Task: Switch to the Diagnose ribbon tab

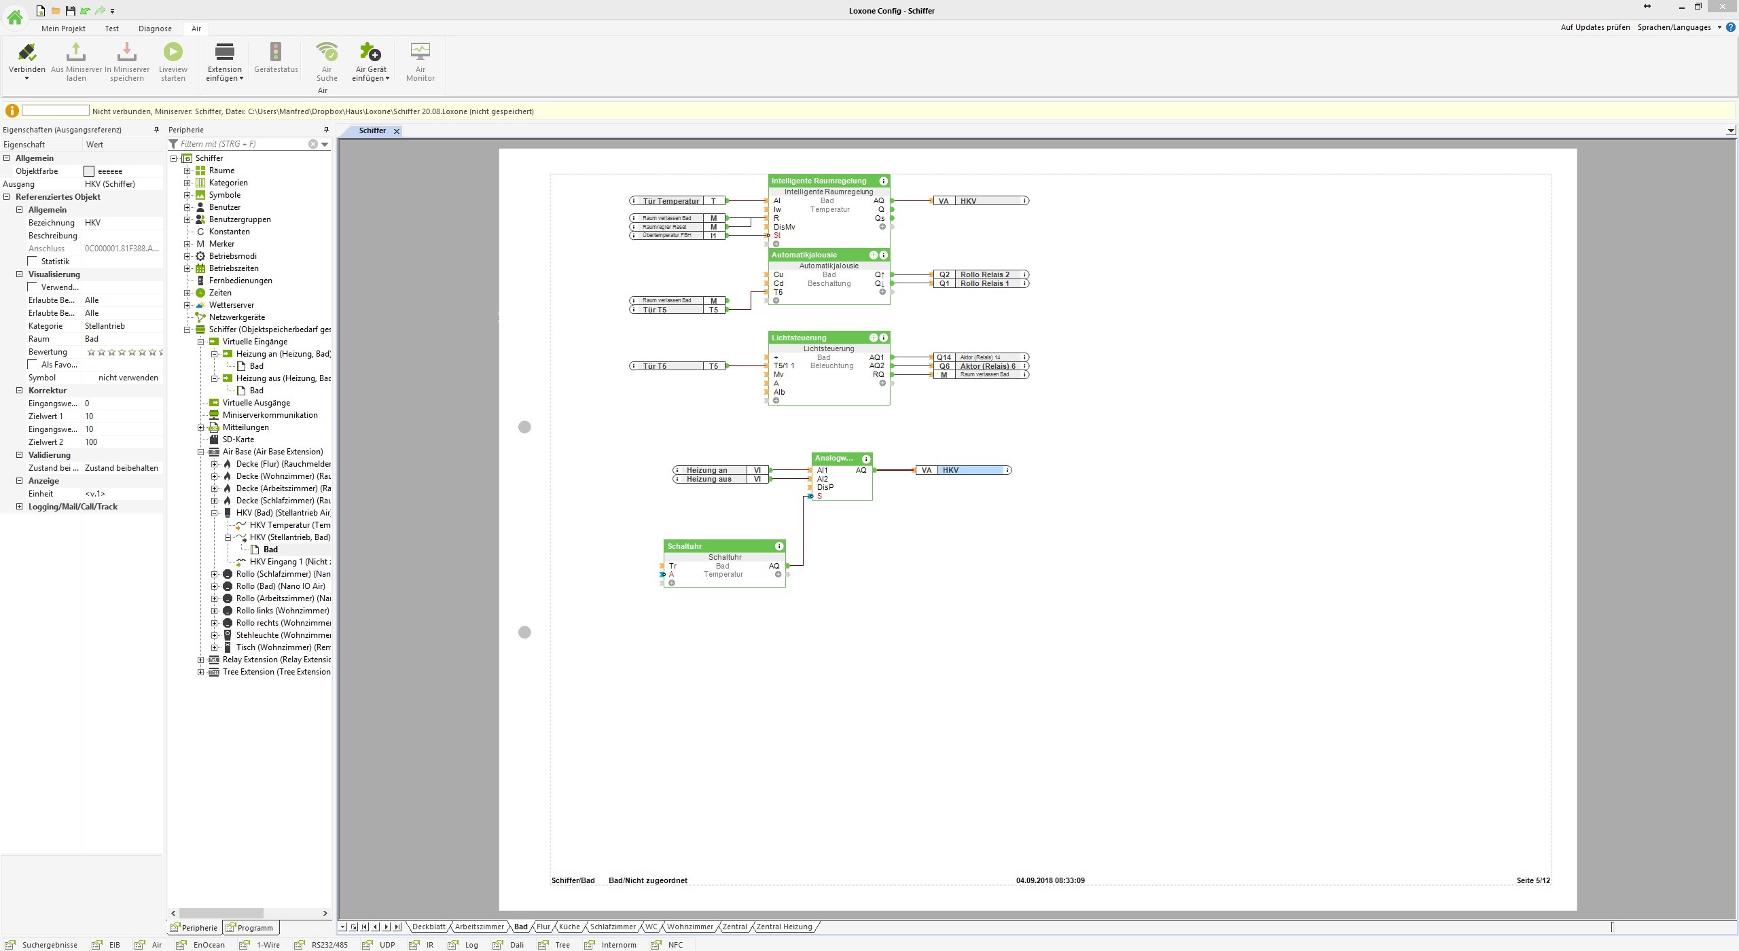Action: (155, 29)
